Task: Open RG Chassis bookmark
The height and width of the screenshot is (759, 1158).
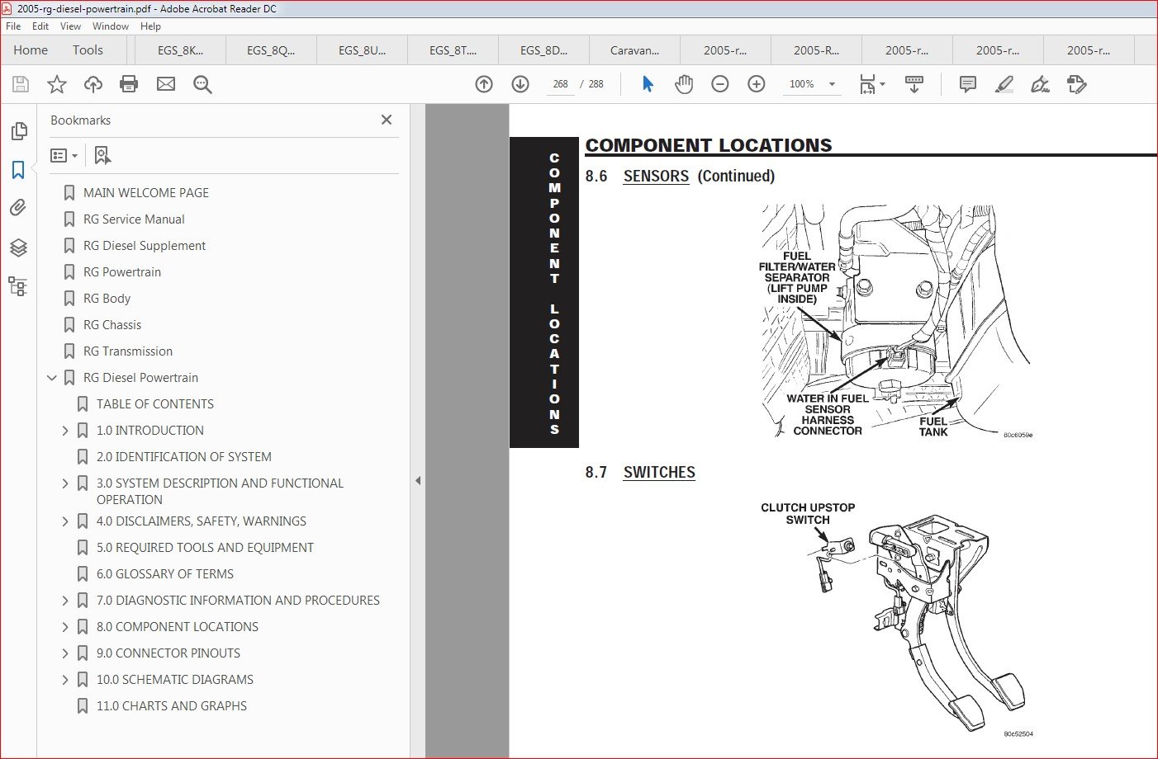Action: click(112, 325)
